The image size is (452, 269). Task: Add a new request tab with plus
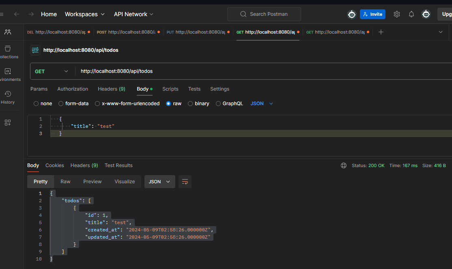[x=381, y=32]
